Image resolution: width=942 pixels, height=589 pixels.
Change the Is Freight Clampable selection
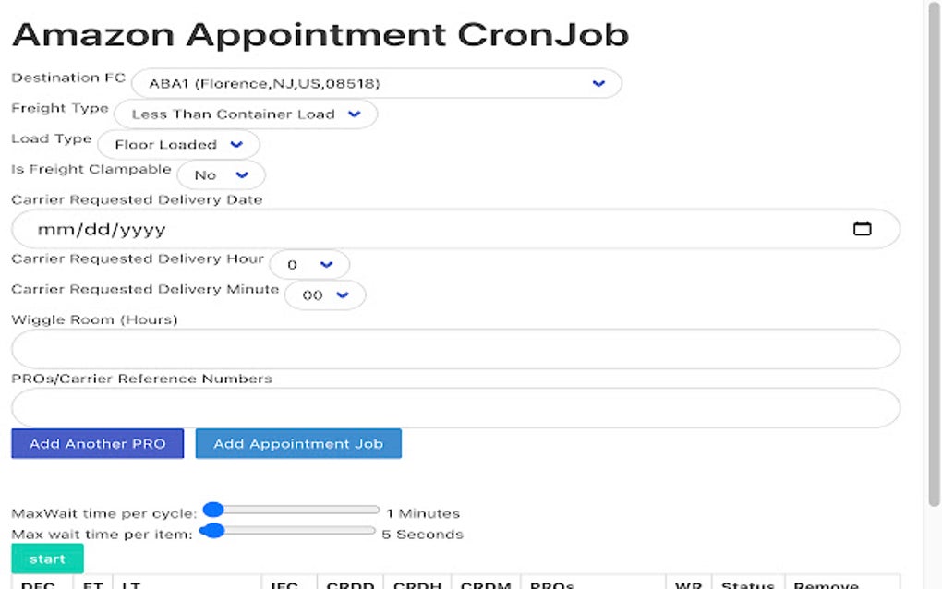221,174
